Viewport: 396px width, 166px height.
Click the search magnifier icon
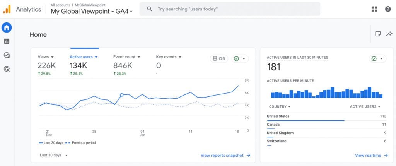(150, 9)
